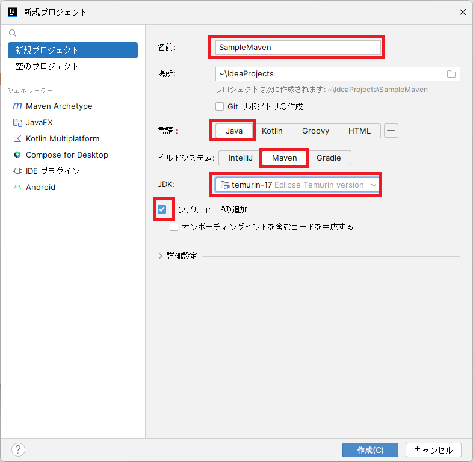Click the 場所: label
This screenshot has width=473, height=462.
167,74
